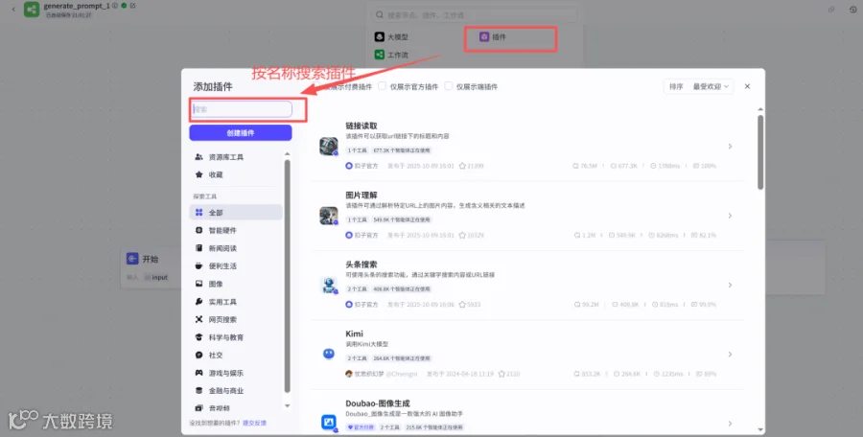Select the 便利生活 cup icon
The height and width of the screenshot is (437, 863).
point(198,265)
